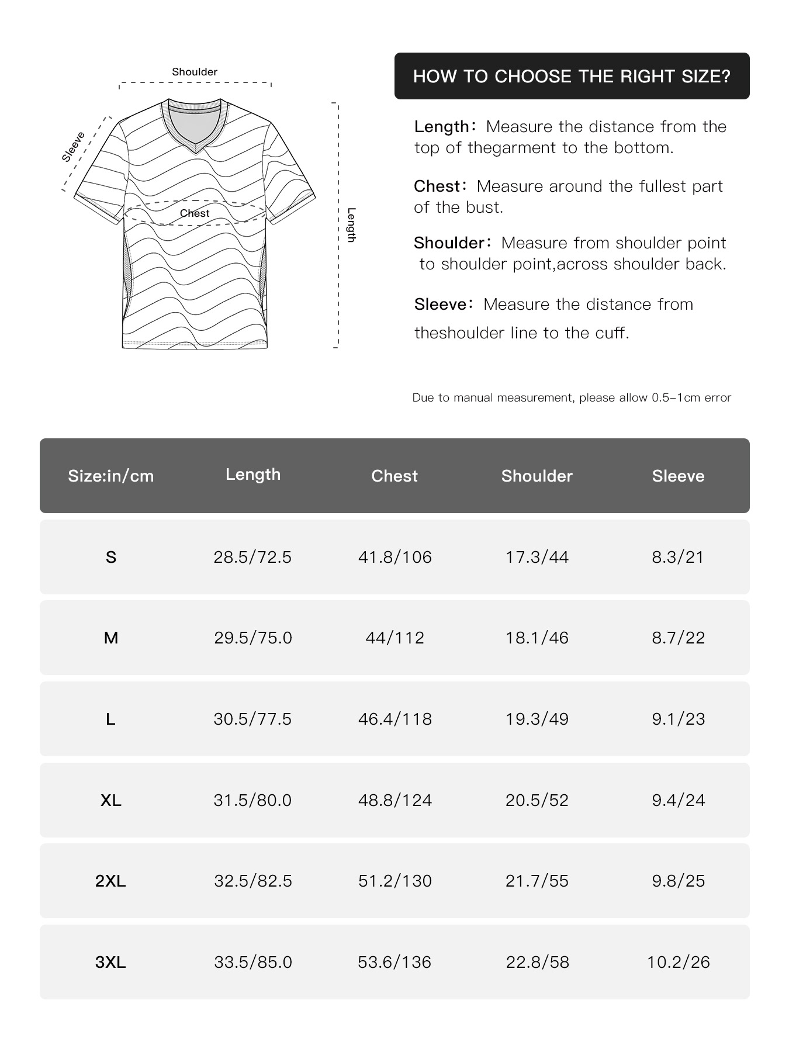The height and width of the screenshot is (1052, 789).
Task: Select the XL size row label
Action: click(x=111, y=800)
